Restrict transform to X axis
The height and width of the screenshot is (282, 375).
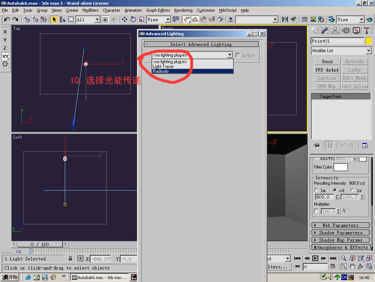coord(5,32)
